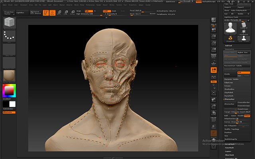Screen dimensions: 255x159
Task: Select the Rotate gizmo on top shelf
Action: tap(73, 13)
